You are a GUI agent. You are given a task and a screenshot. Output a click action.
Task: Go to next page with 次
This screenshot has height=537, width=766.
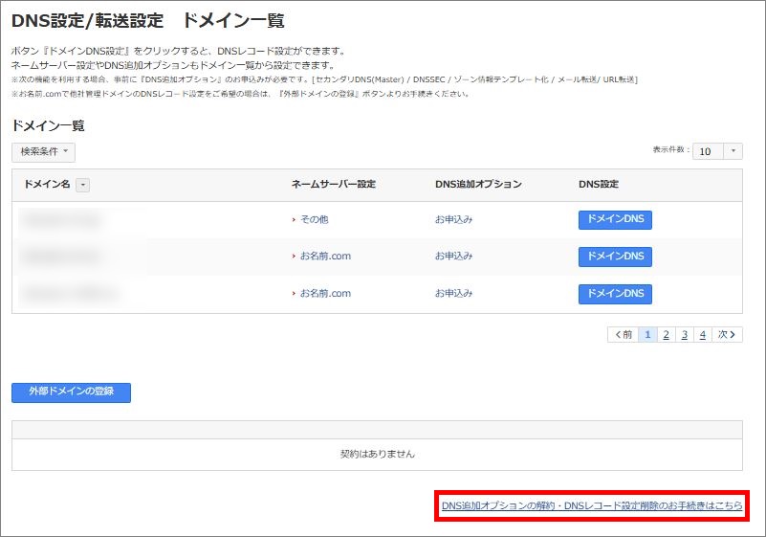(727, 334)
